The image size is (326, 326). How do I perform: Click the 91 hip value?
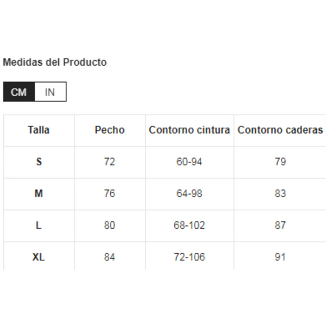click(280, 257)
